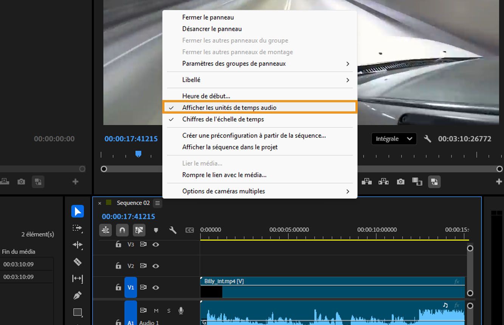Choose the Ripple Edit tool
This screenshot has height=325, width=504.
click(78, 245)
